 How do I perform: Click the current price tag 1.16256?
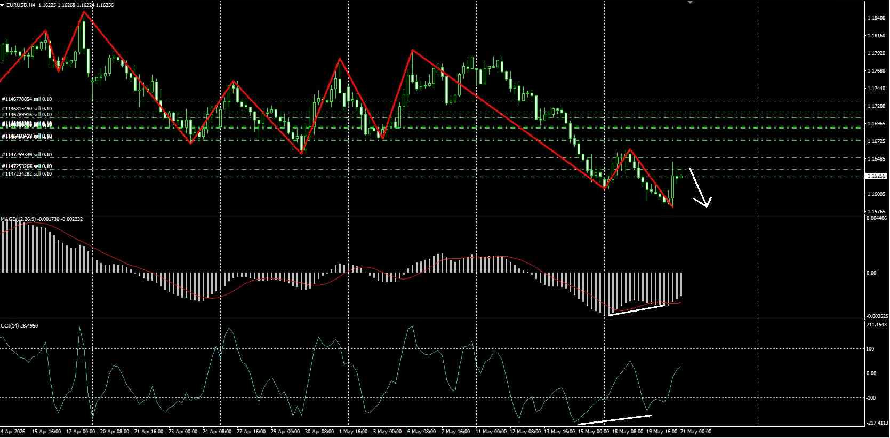[876, 176]
